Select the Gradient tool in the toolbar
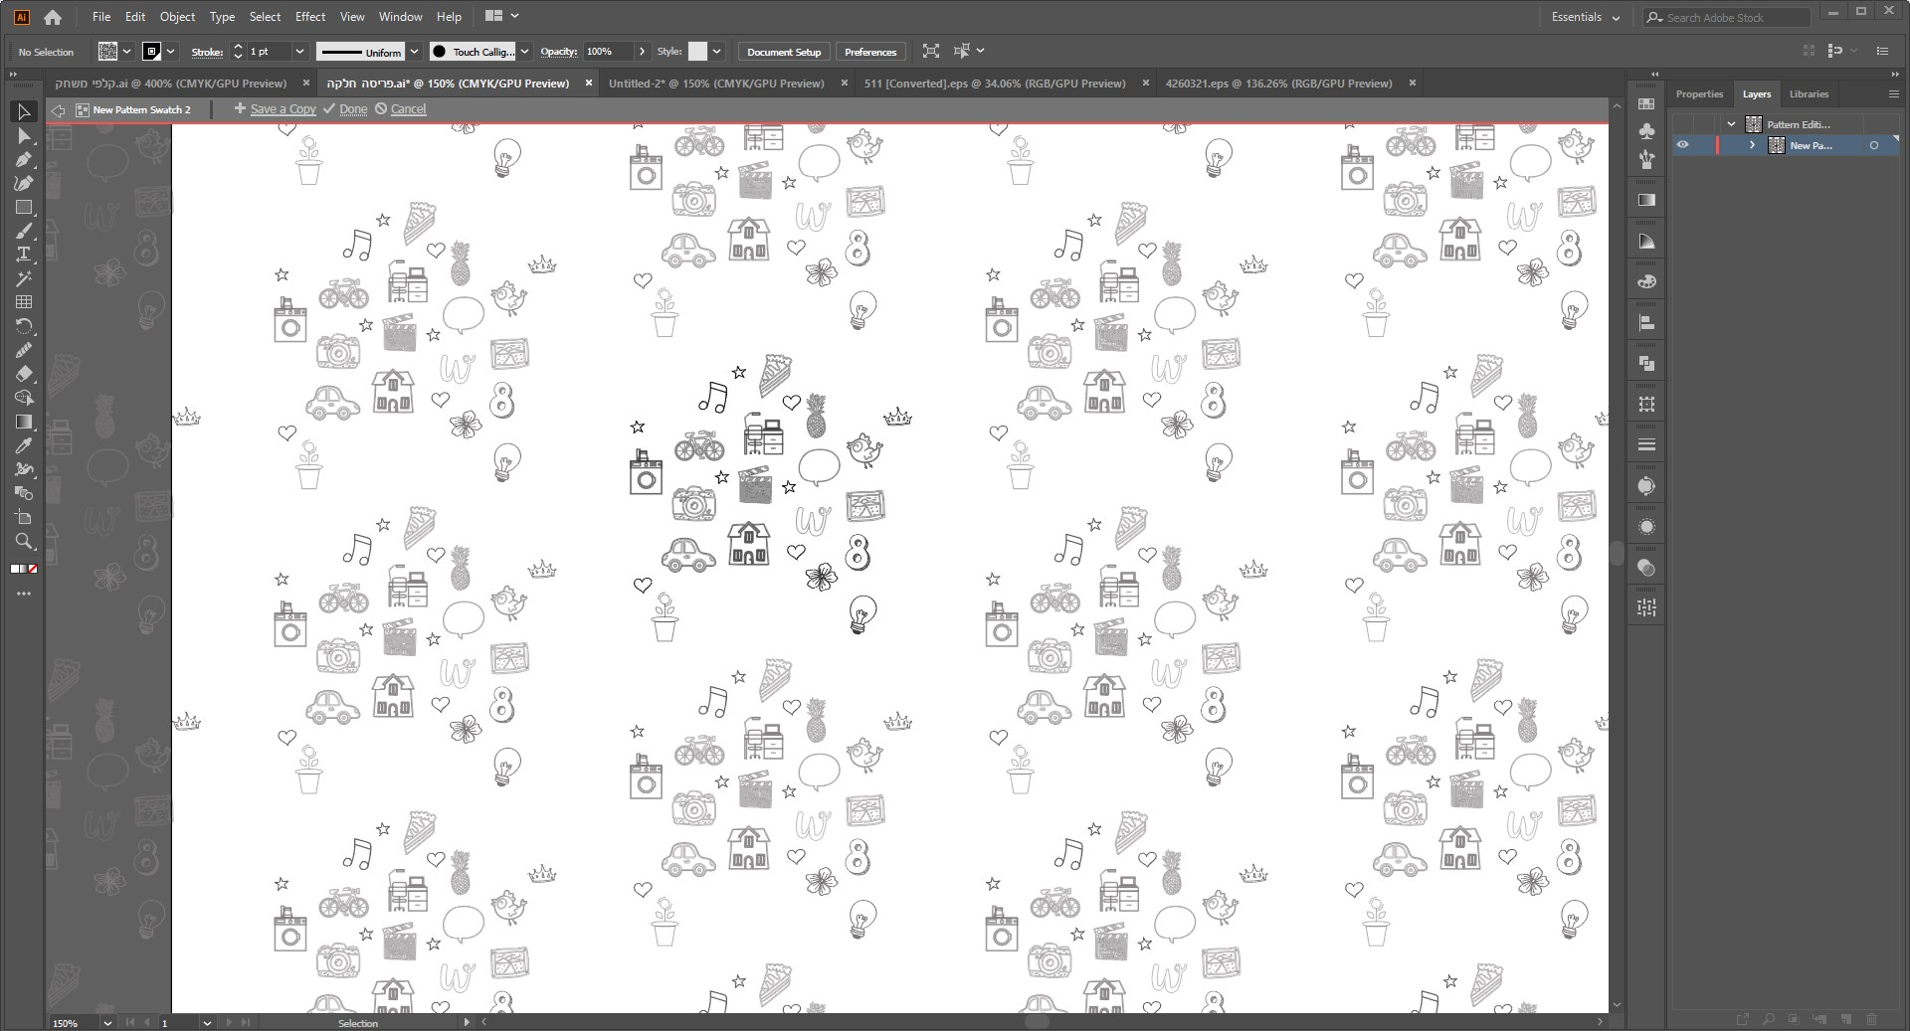 [x=24, y=422]
